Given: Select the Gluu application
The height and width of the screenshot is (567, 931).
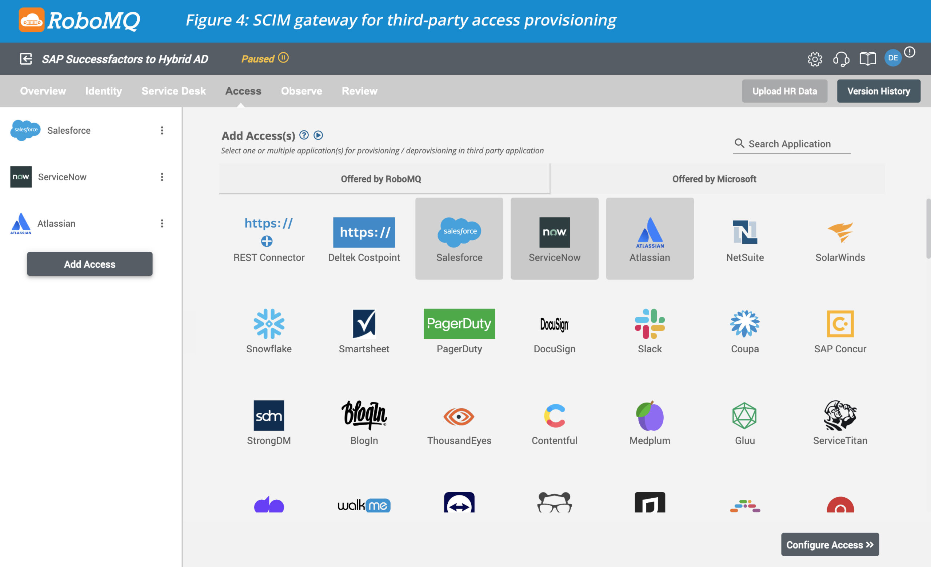Looking at the screenshot, I should (x=745, y=422).
